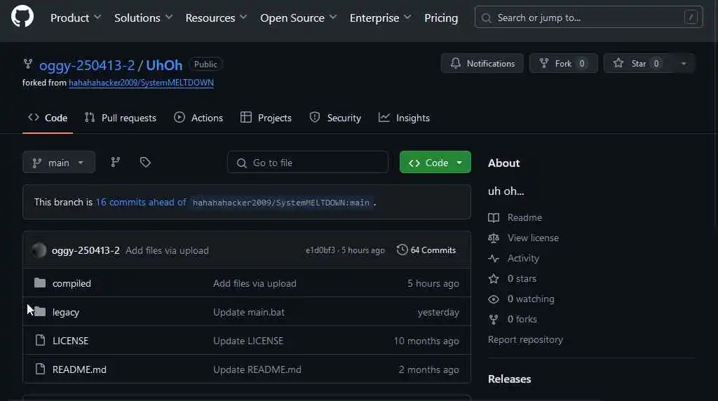Open the oggy-250413-2 owner link
The height and width of the screenshot is (401, 718).
point(87,65)
